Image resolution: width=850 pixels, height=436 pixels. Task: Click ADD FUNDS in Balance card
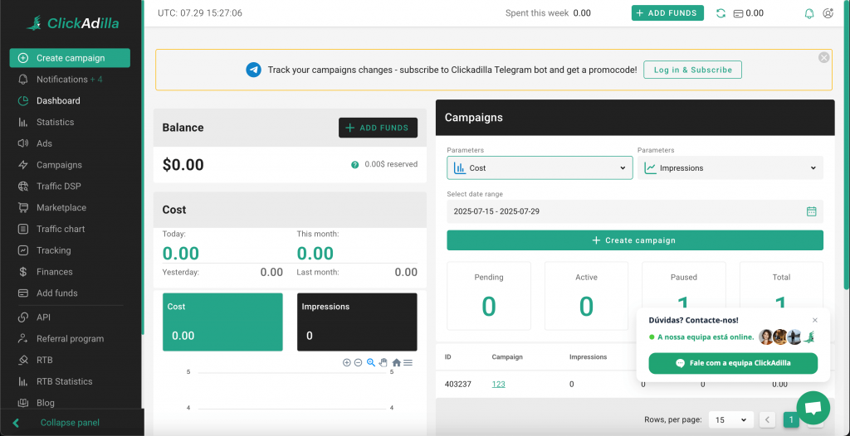tap(378, 128)
